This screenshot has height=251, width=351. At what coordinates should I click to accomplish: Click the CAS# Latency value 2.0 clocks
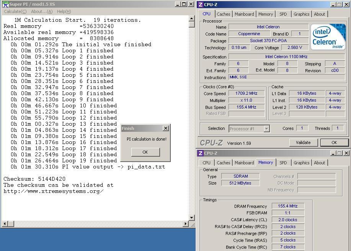[x=288, y=220]
